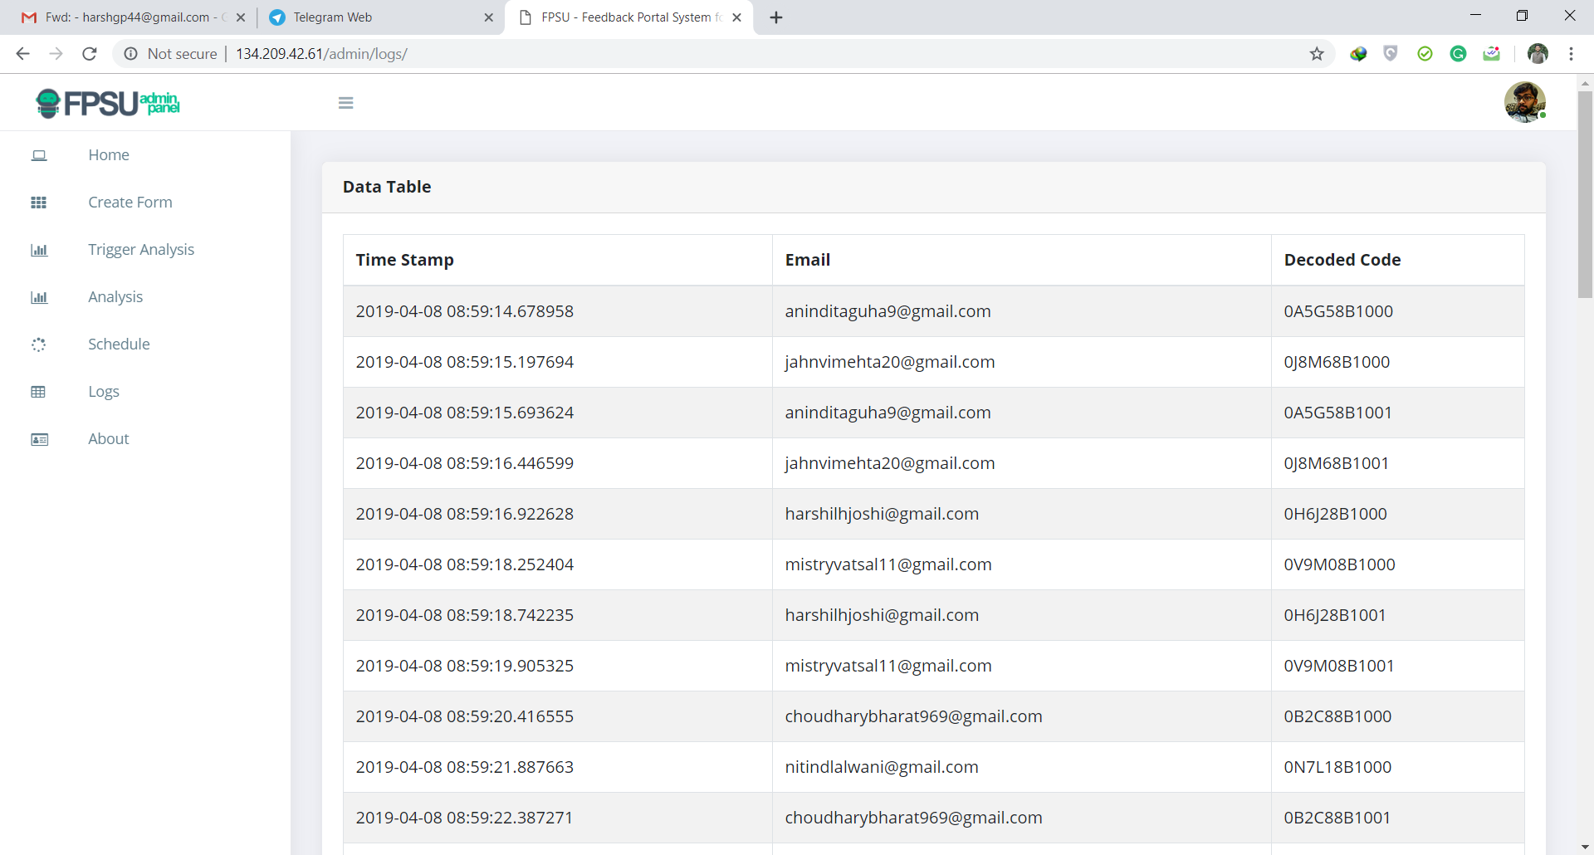
Task: Close the FPSU Feedback Portal tab
Action: pos(736,17)
